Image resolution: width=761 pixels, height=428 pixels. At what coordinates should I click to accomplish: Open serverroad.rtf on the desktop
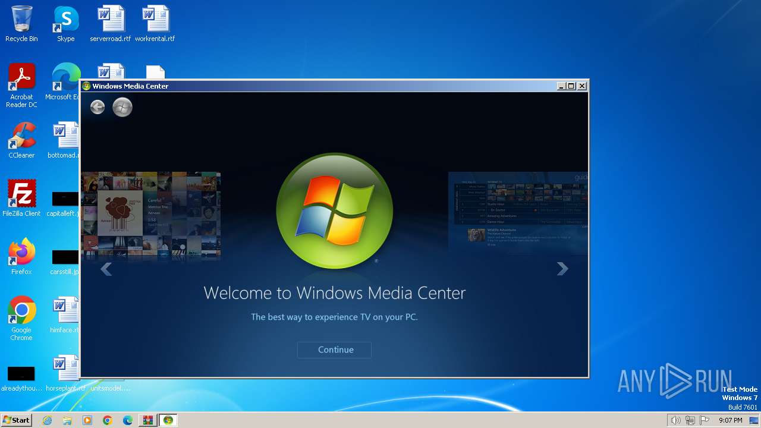(x=111, y=24)
